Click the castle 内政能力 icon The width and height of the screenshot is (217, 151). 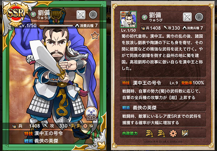(x=185, y=133)
